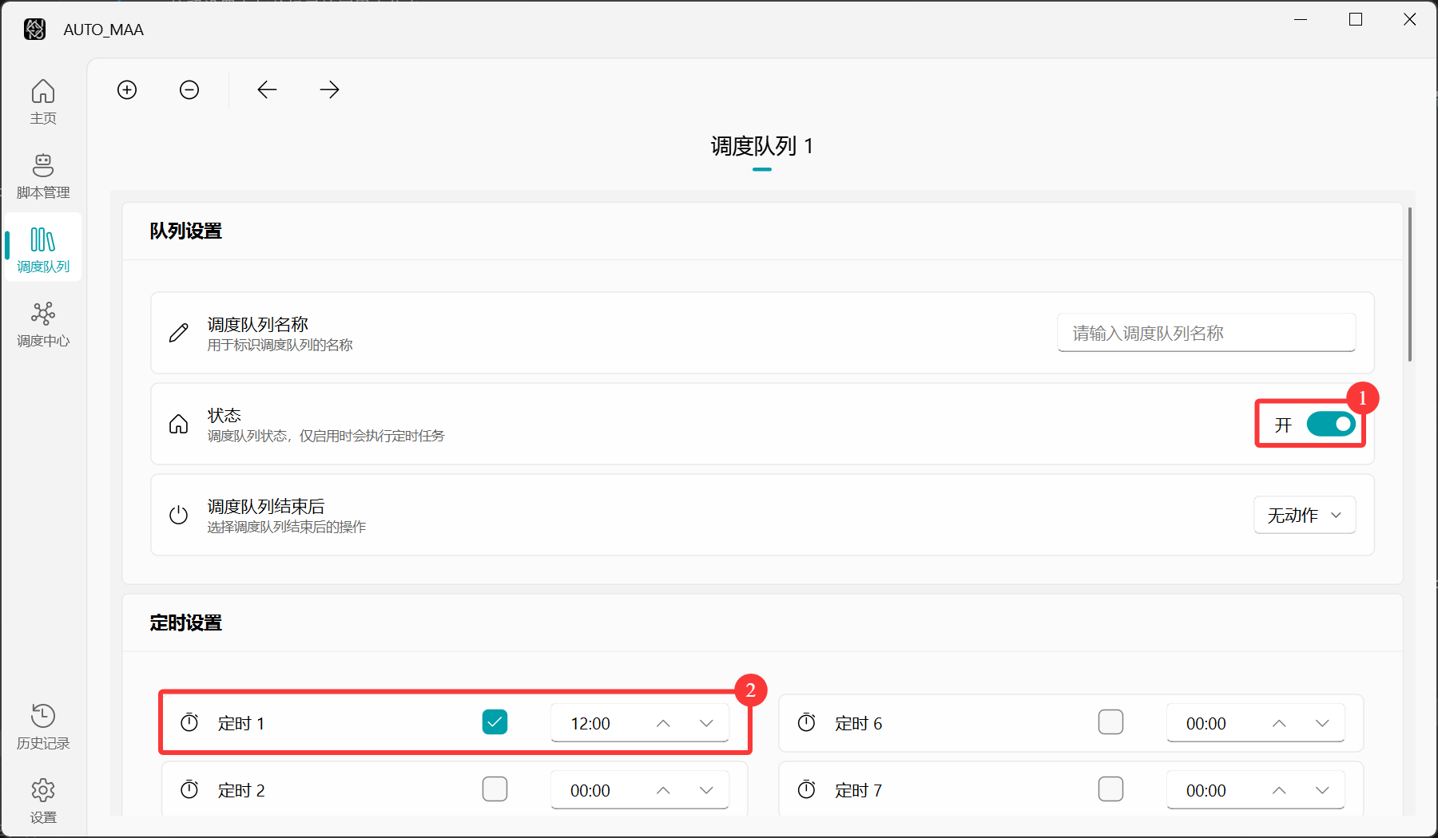This screenshot has width=1438, height=838.
Task: Click the add queue plus icon
Action: pyautogui.click(x=127, y=89)
